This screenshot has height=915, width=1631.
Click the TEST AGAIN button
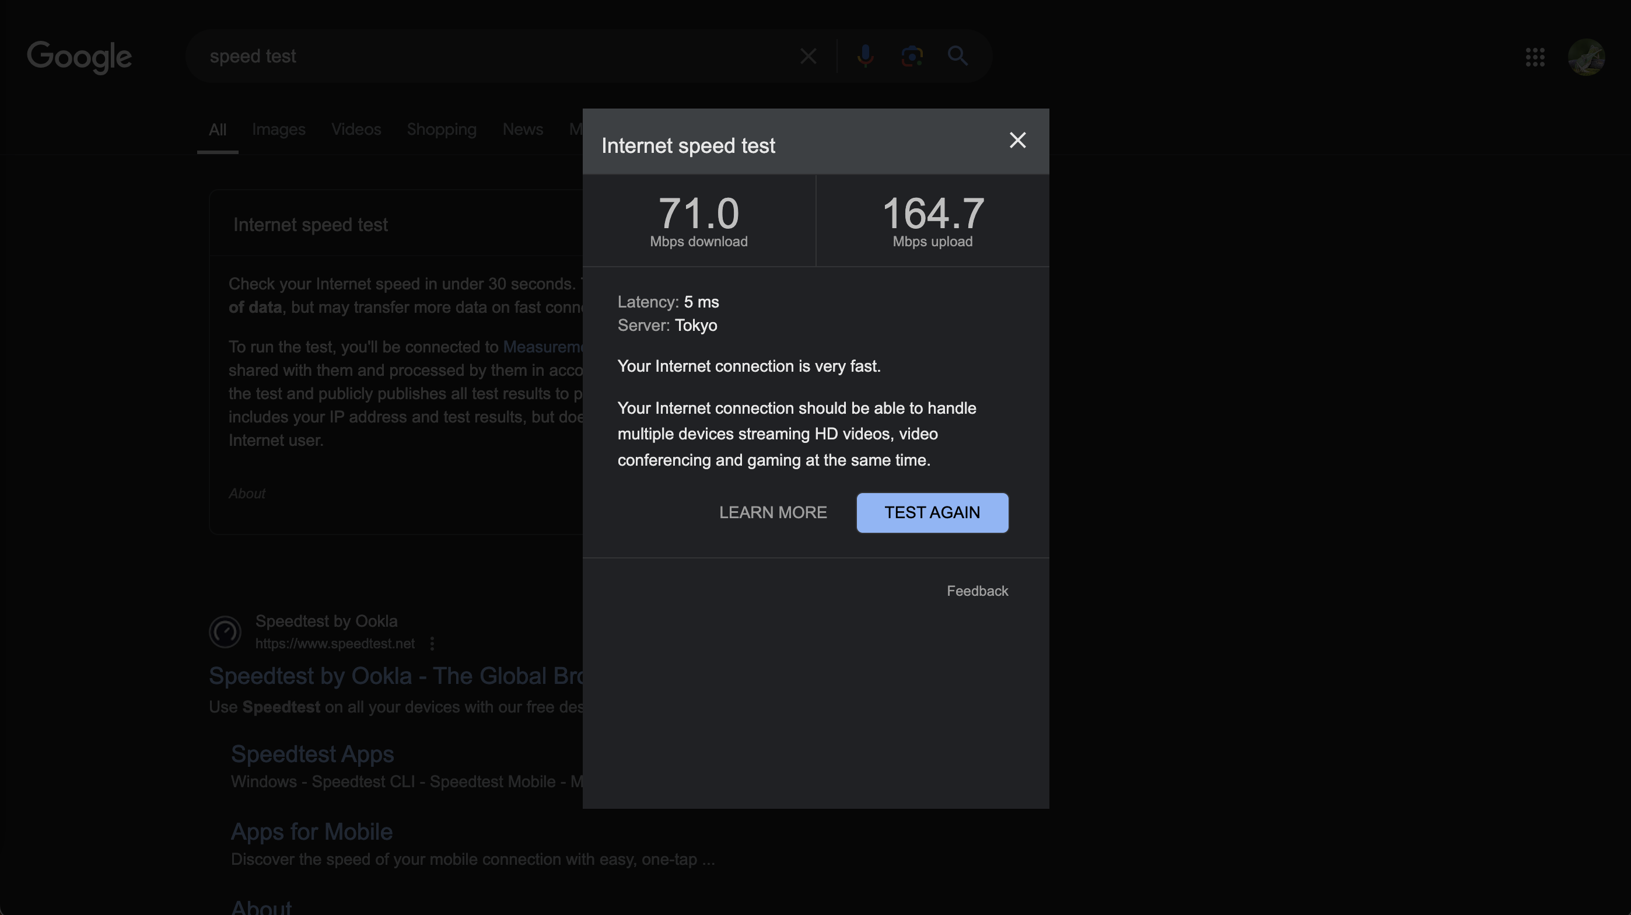tap(932, 512)
